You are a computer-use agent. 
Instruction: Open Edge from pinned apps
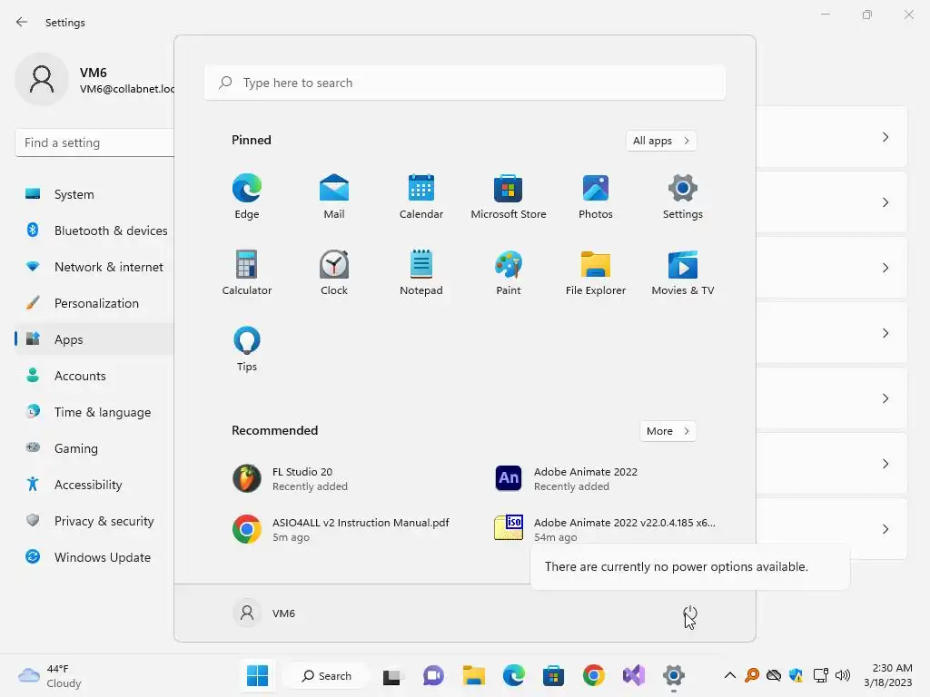coord(247,196)
